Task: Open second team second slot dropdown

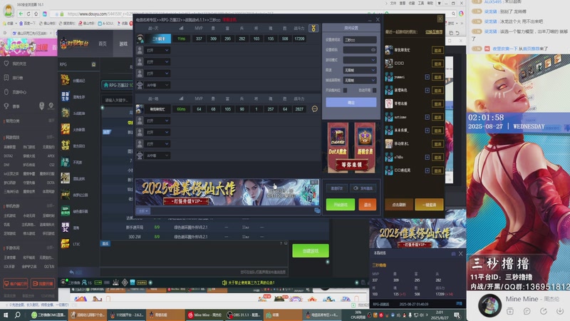Action: [x=157, y=121]
